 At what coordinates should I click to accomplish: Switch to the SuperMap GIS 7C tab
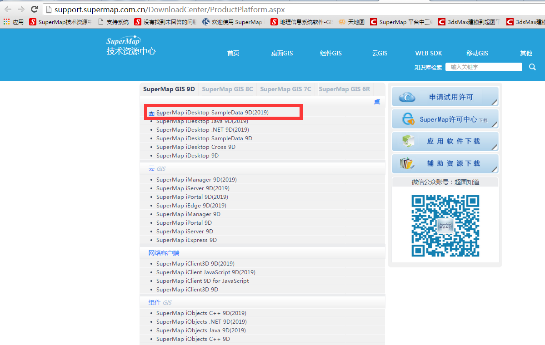(286, 89)
